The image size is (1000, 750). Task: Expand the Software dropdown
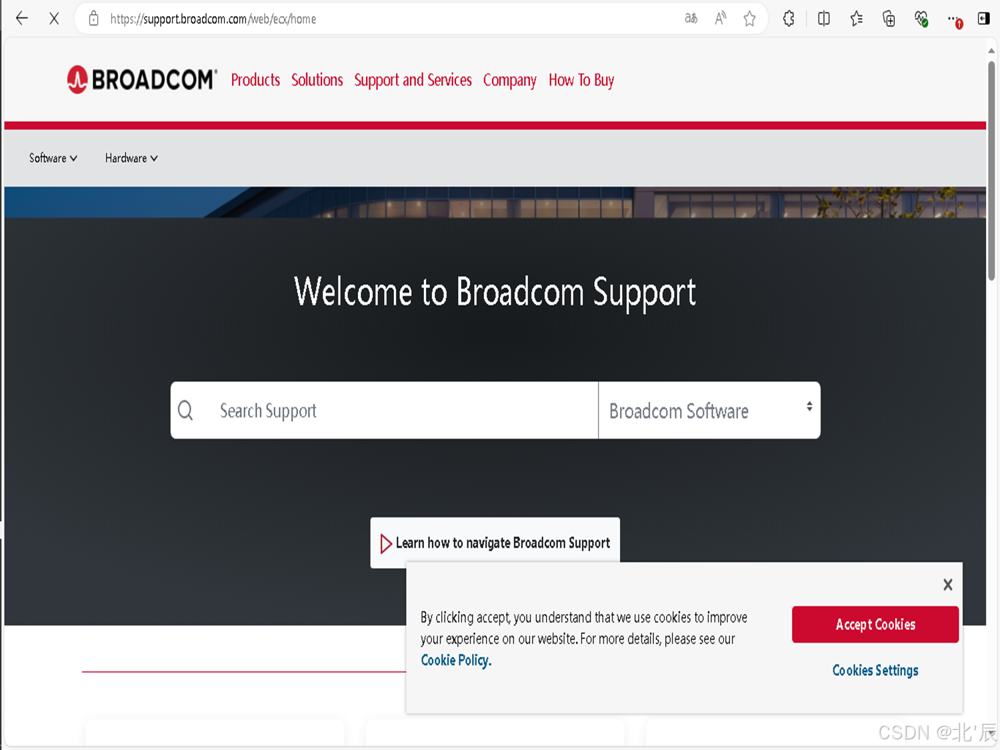pos(53,158)
